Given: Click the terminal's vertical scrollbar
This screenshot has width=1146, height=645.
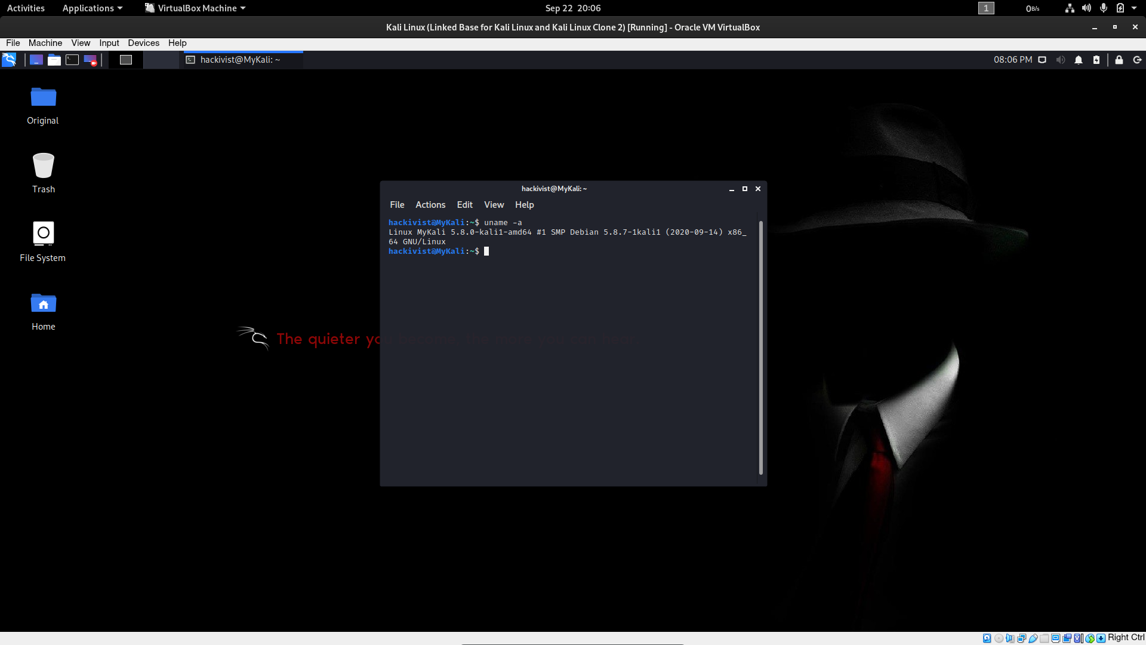Looking at the screenshot, I should (760, 346).
